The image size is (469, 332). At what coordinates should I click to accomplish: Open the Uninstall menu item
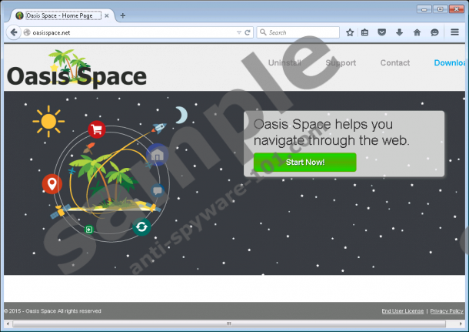(284, 63)
